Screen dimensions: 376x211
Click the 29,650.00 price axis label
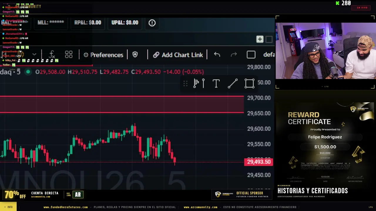259,113
